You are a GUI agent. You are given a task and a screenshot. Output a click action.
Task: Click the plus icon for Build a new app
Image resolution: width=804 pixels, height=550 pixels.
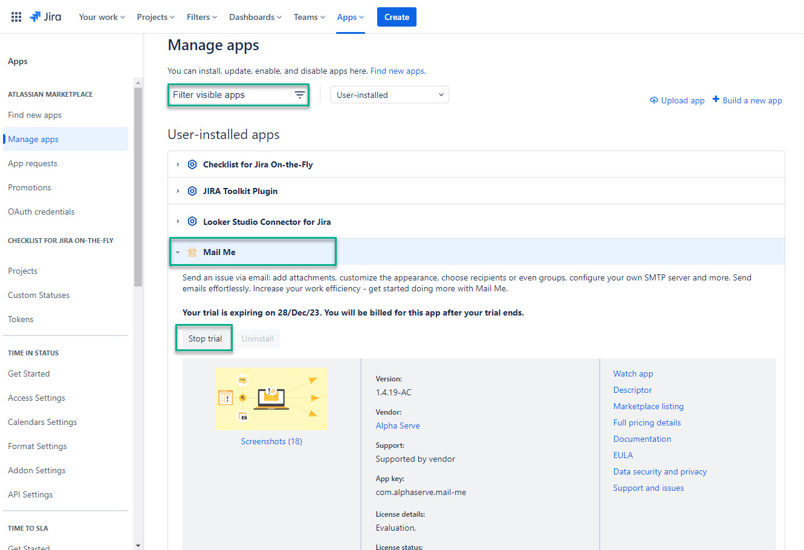click(x=716, y=100)
